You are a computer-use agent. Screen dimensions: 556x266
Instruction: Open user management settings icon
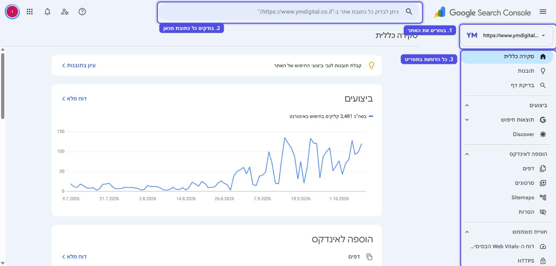(x=65, y=12)
